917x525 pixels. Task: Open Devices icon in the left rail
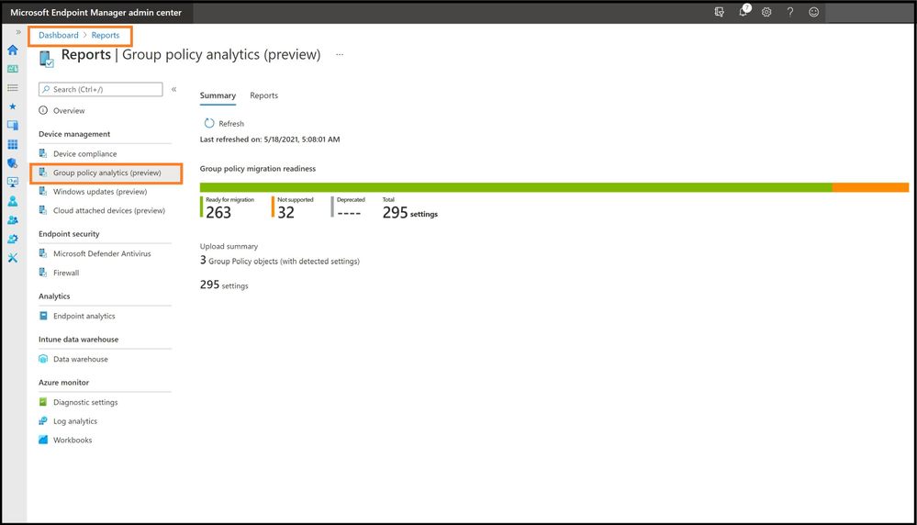(x=12, y=125)
